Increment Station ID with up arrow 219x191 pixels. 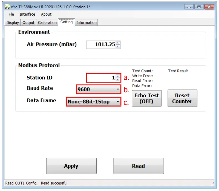click(x=118, y=76)
